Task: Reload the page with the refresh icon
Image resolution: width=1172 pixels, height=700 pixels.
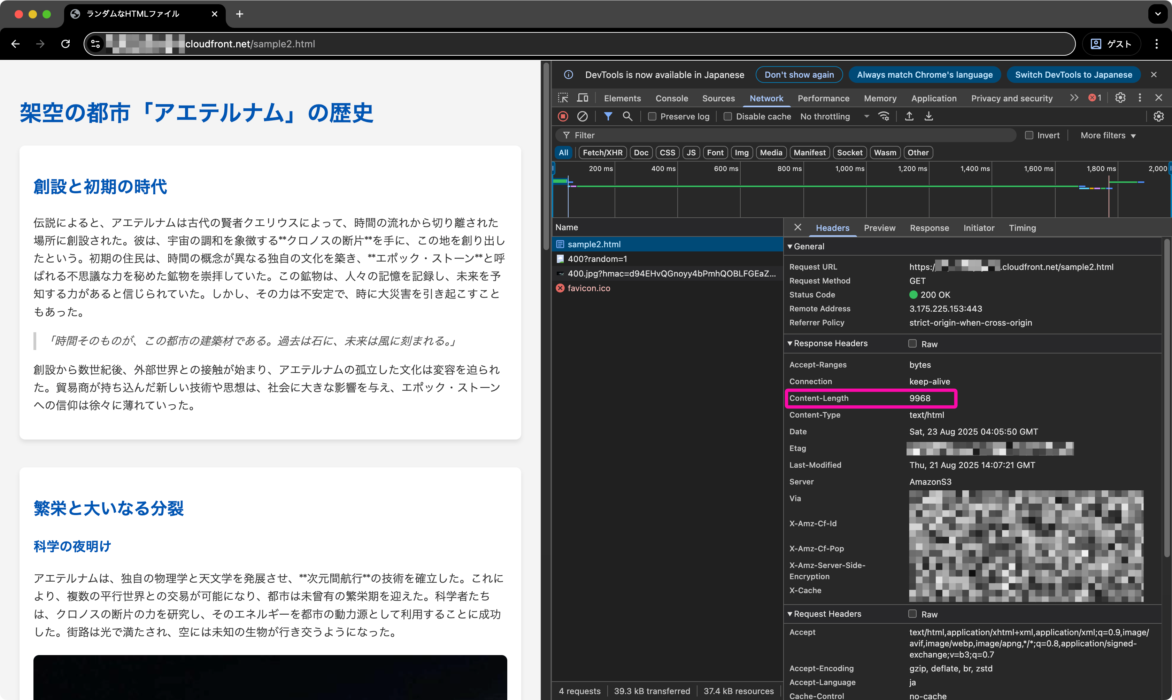Action: point(65,44)
